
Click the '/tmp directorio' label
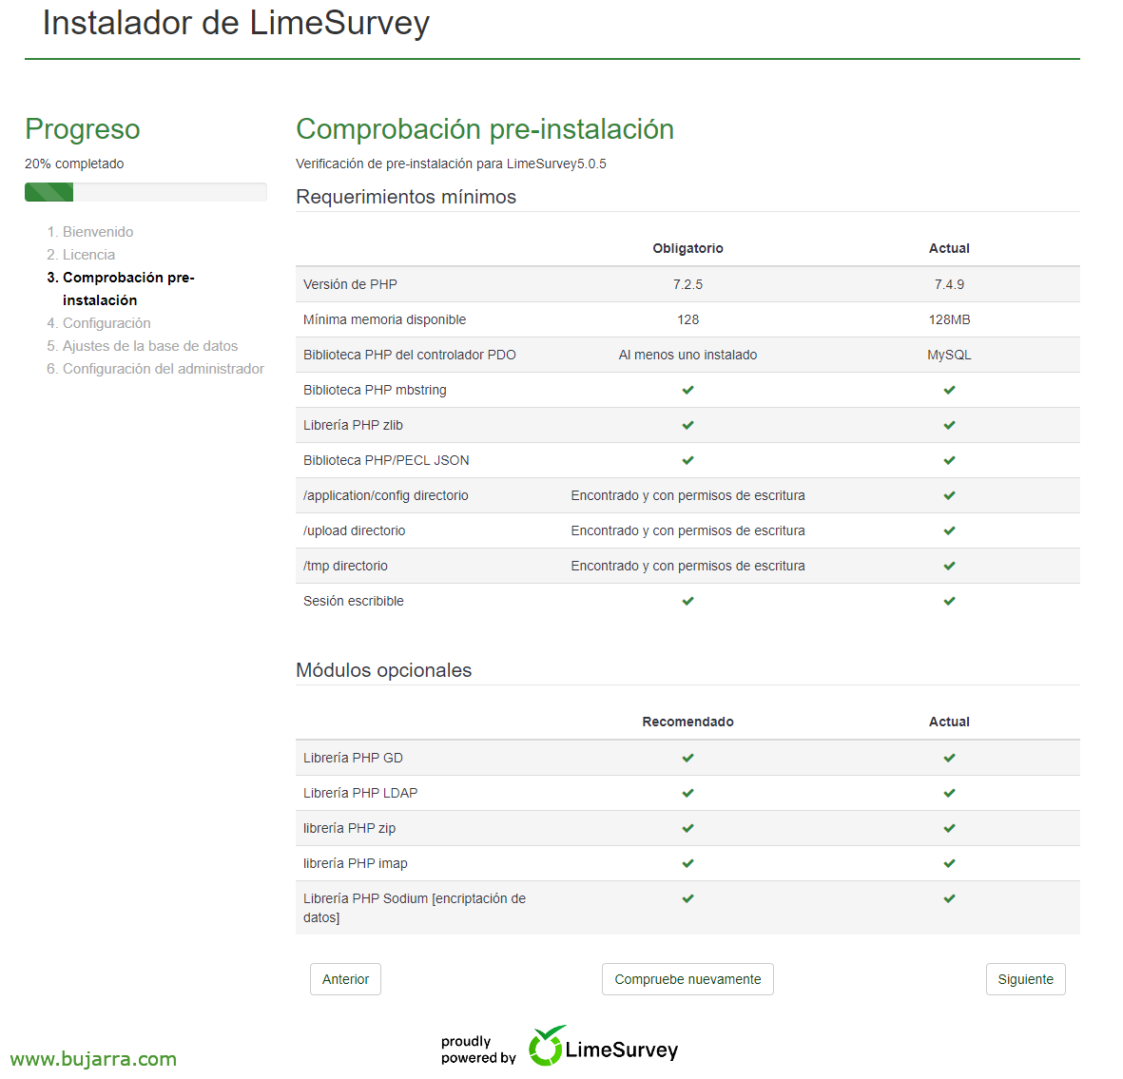(345, 566)
